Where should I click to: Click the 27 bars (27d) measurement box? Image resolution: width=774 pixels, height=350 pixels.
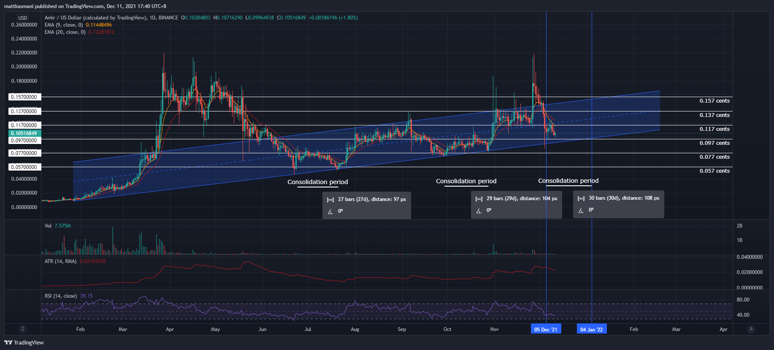[367, 205]
